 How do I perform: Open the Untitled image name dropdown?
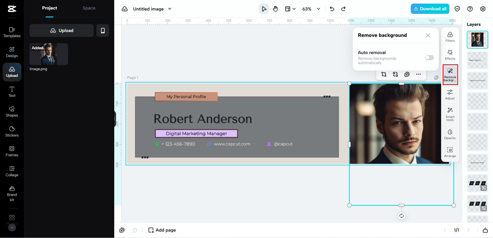[x=170, y=9]
